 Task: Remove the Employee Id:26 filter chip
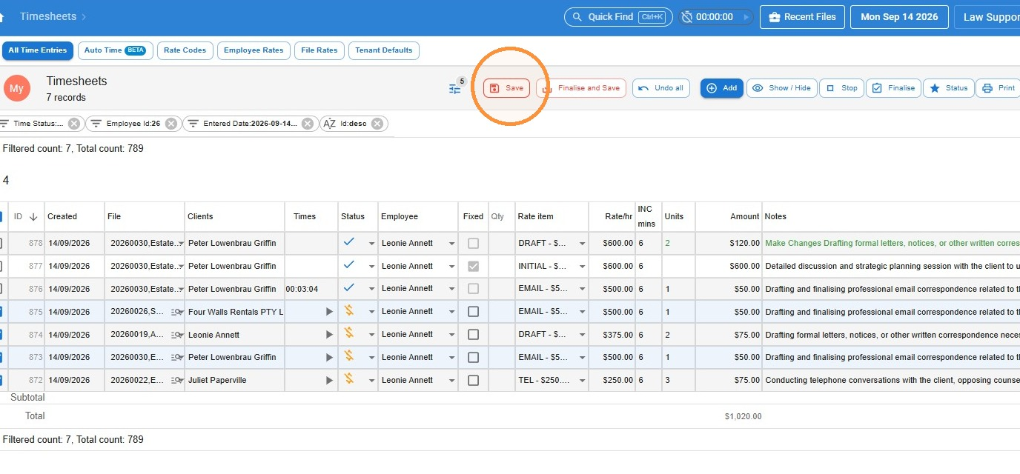(x=171, y=124)
